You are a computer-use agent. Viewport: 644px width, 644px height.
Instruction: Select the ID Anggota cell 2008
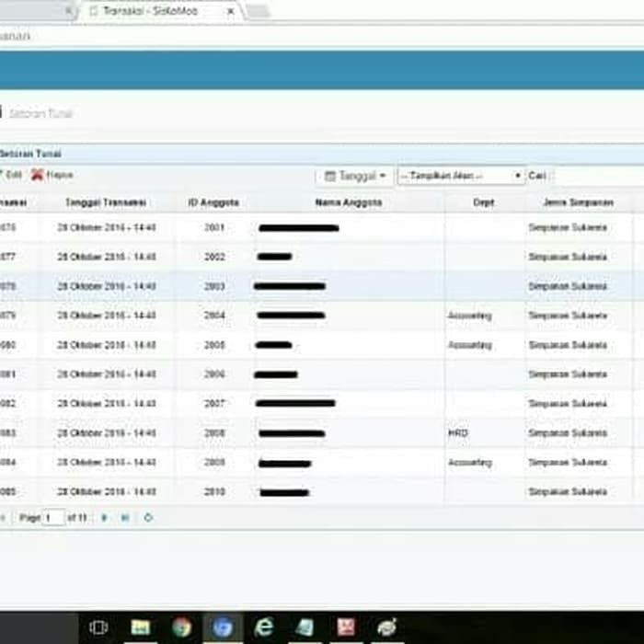point(214,433)
